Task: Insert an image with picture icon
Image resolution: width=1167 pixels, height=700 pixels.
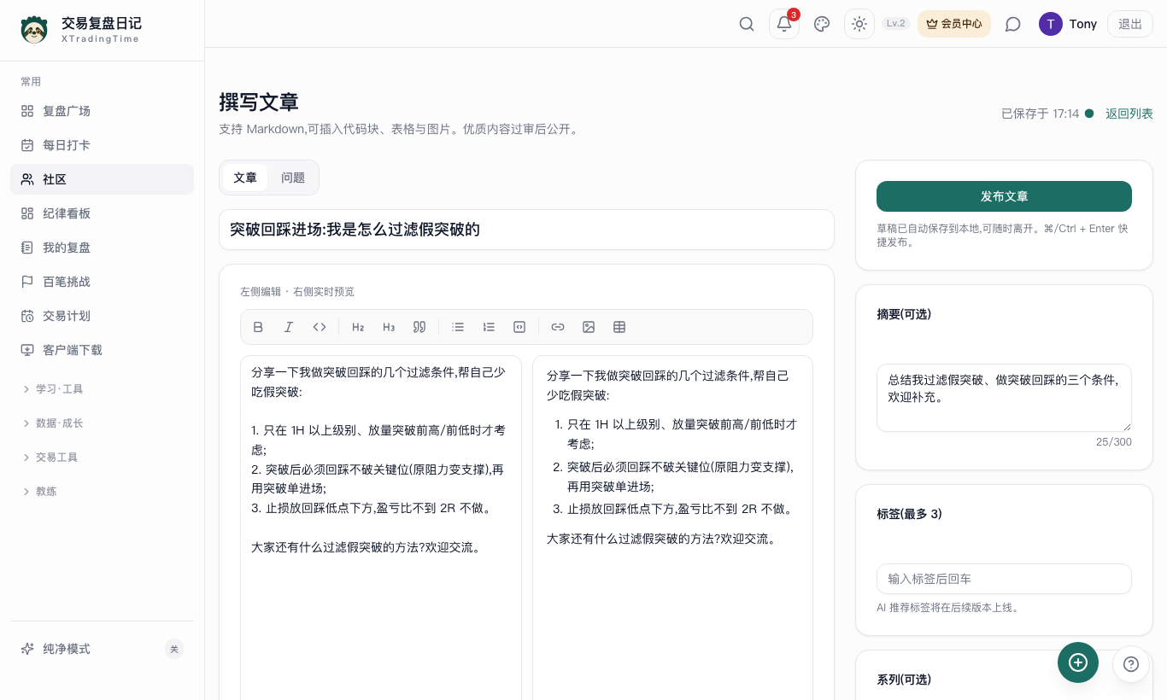Action: [589, 327]
